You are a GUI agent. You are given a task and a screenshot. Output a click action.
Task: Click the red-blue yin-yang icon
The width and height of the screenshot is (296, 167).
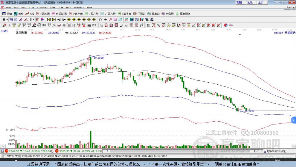[226, 25]
